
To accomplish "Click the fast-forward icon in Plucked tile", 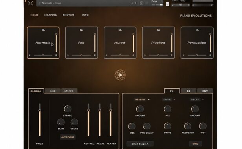I will (x=158, y=30).
